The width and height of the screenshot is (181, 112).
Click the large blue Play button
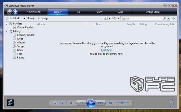pyautogui.click(x=90, y=103)
